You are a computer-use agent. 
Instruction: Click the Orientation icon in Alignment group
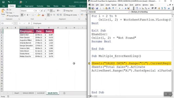click(x=58, y=11)
